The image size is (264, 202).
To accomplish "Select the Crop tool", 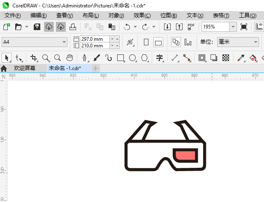I will pyautogui.click(x=34, y=58).
